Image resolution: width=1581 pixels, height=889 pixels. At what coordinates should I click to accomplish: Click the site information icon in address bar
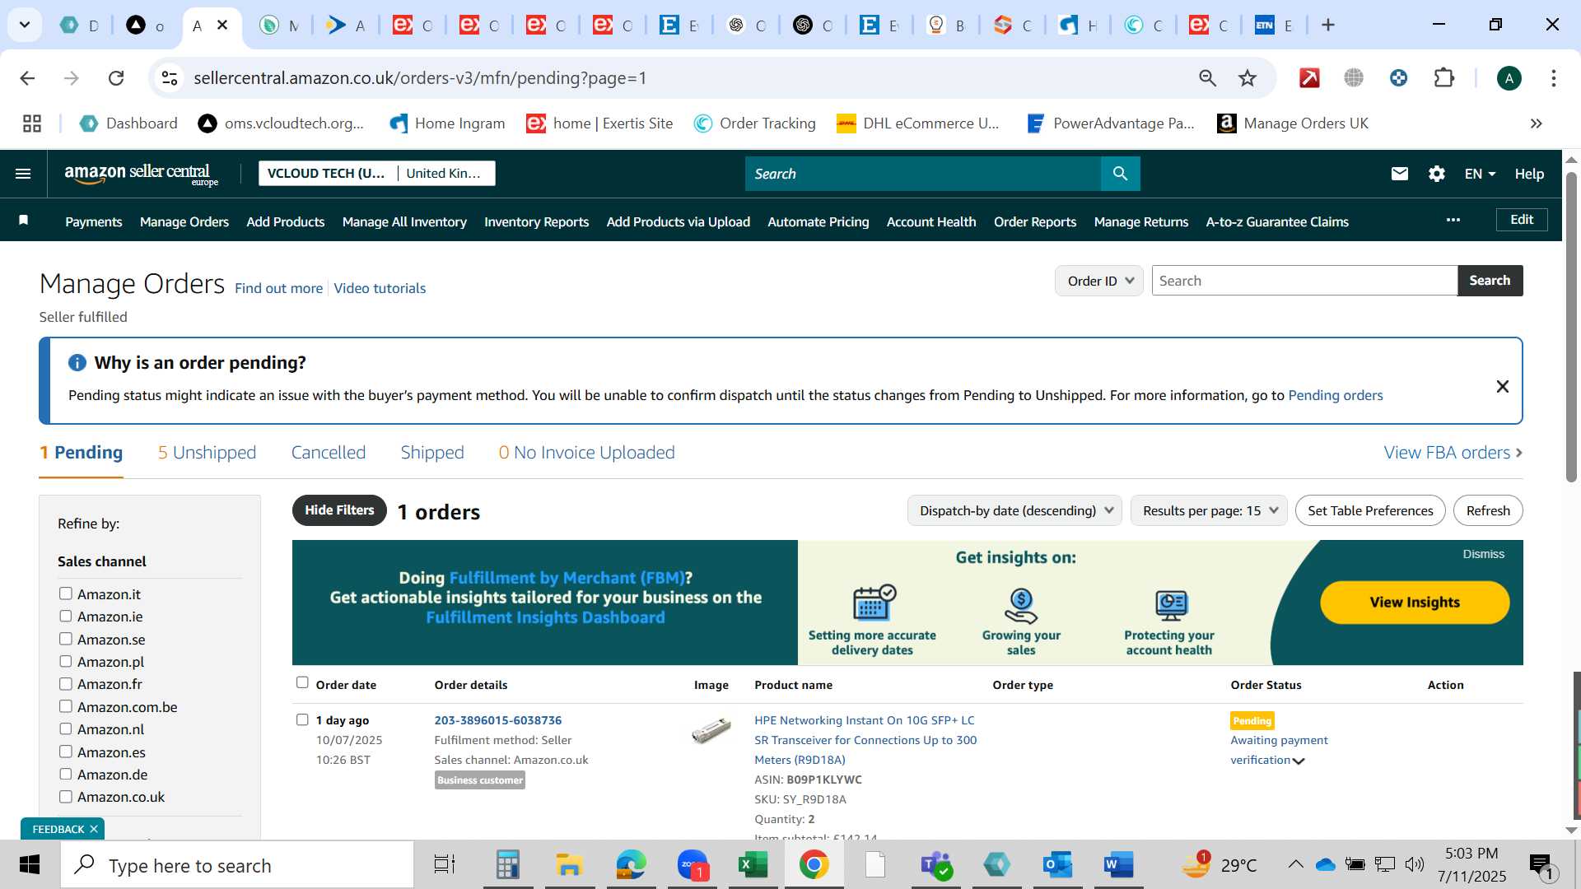coord(170,78)
